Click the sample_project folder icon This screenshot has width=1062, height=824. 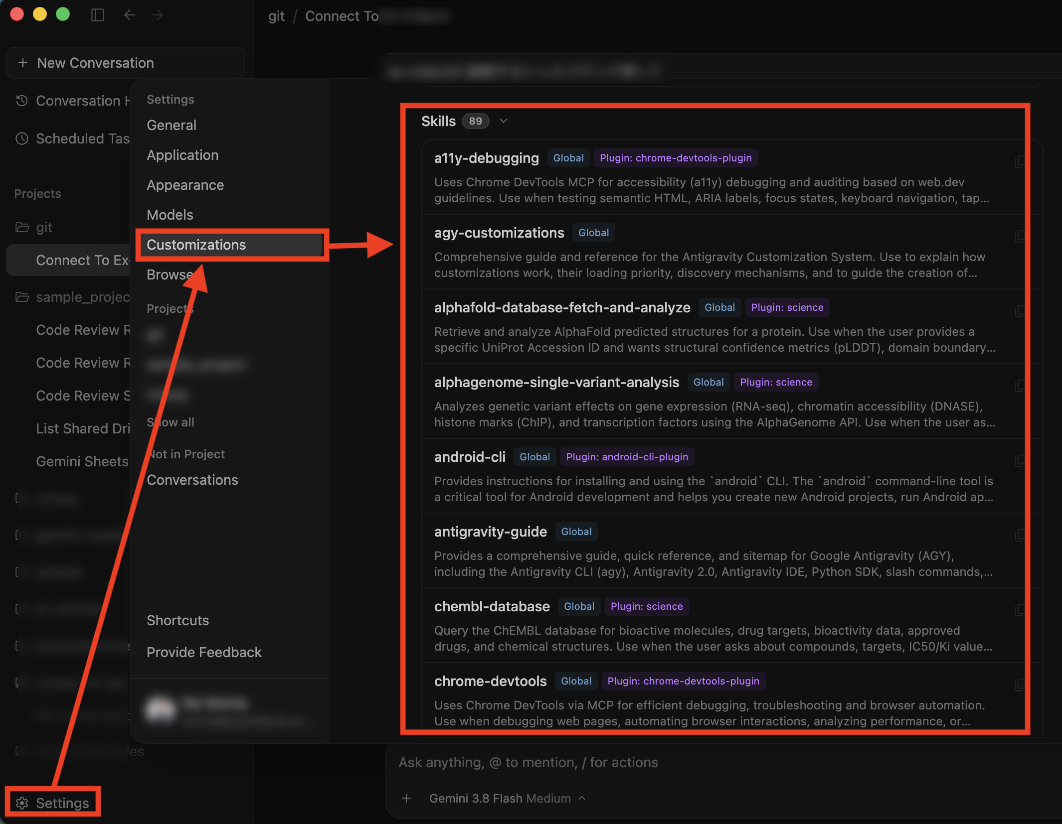click(x=22, y=297)
